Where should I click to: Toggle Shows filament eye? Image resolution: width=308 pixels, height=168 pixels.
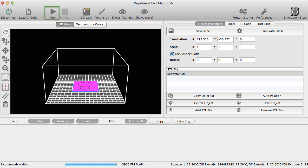122,12
